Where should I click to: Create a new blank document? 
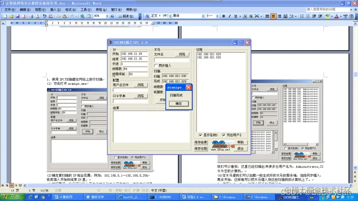(5, 16)
